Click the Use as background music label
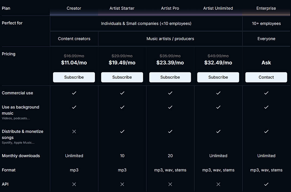Viewport: 291px width, 192px height. click(20, 110)
